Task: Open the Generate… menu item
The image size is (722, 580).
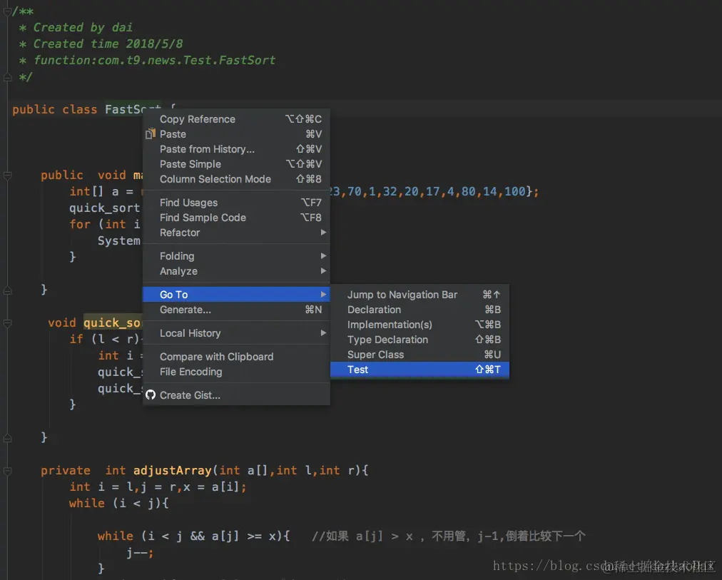Action: coord(236,310)
